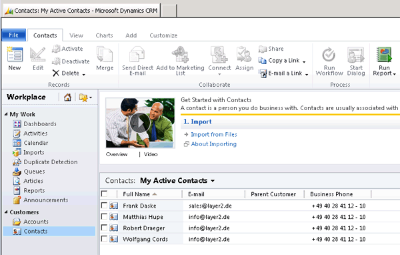The width and height of the screenshot is (400, 255).
Task: Check the Matthias Hupe row checkbox
Action: coord(104,216)
